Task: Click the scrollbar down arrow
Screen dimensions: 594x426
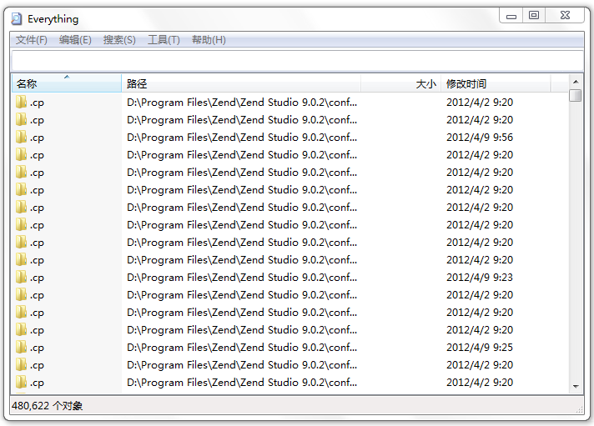Action: (x=576, y=387)
